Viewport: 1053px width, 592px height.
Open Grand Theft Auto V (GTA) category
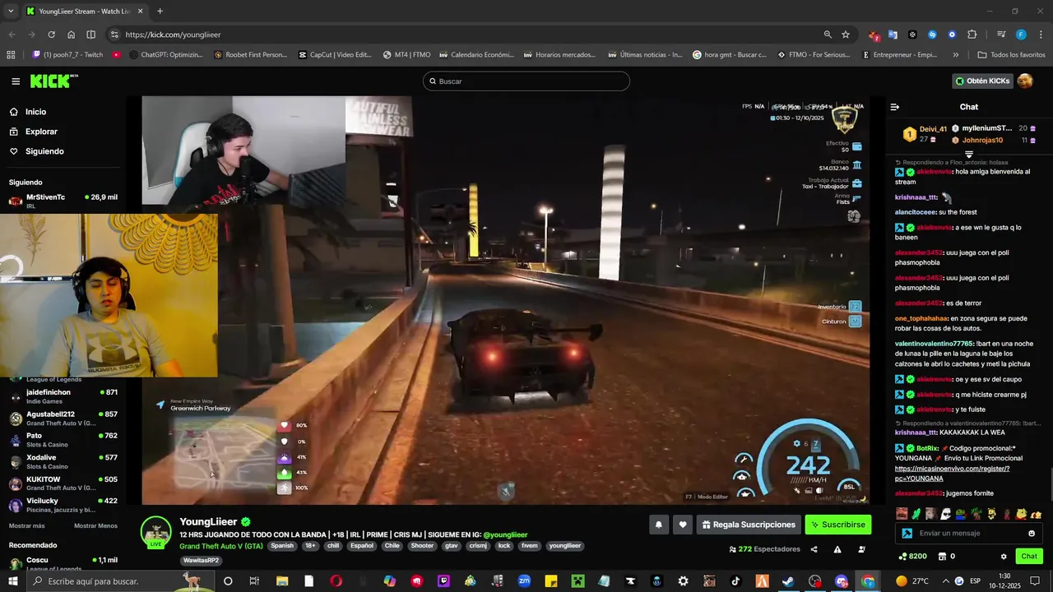coord(221,546)
